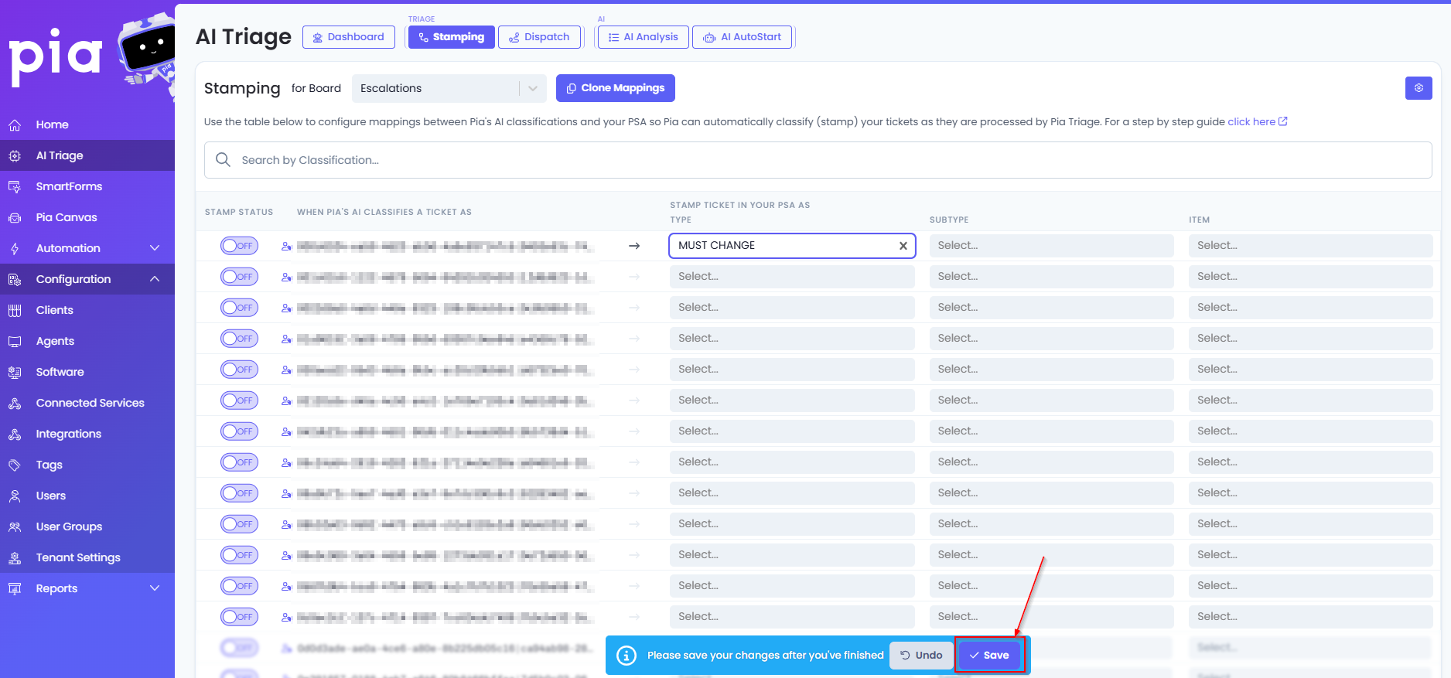The image size is (1451, 678).
Task: Clear the MUST CHANGE type value
Action: point(903,246)
